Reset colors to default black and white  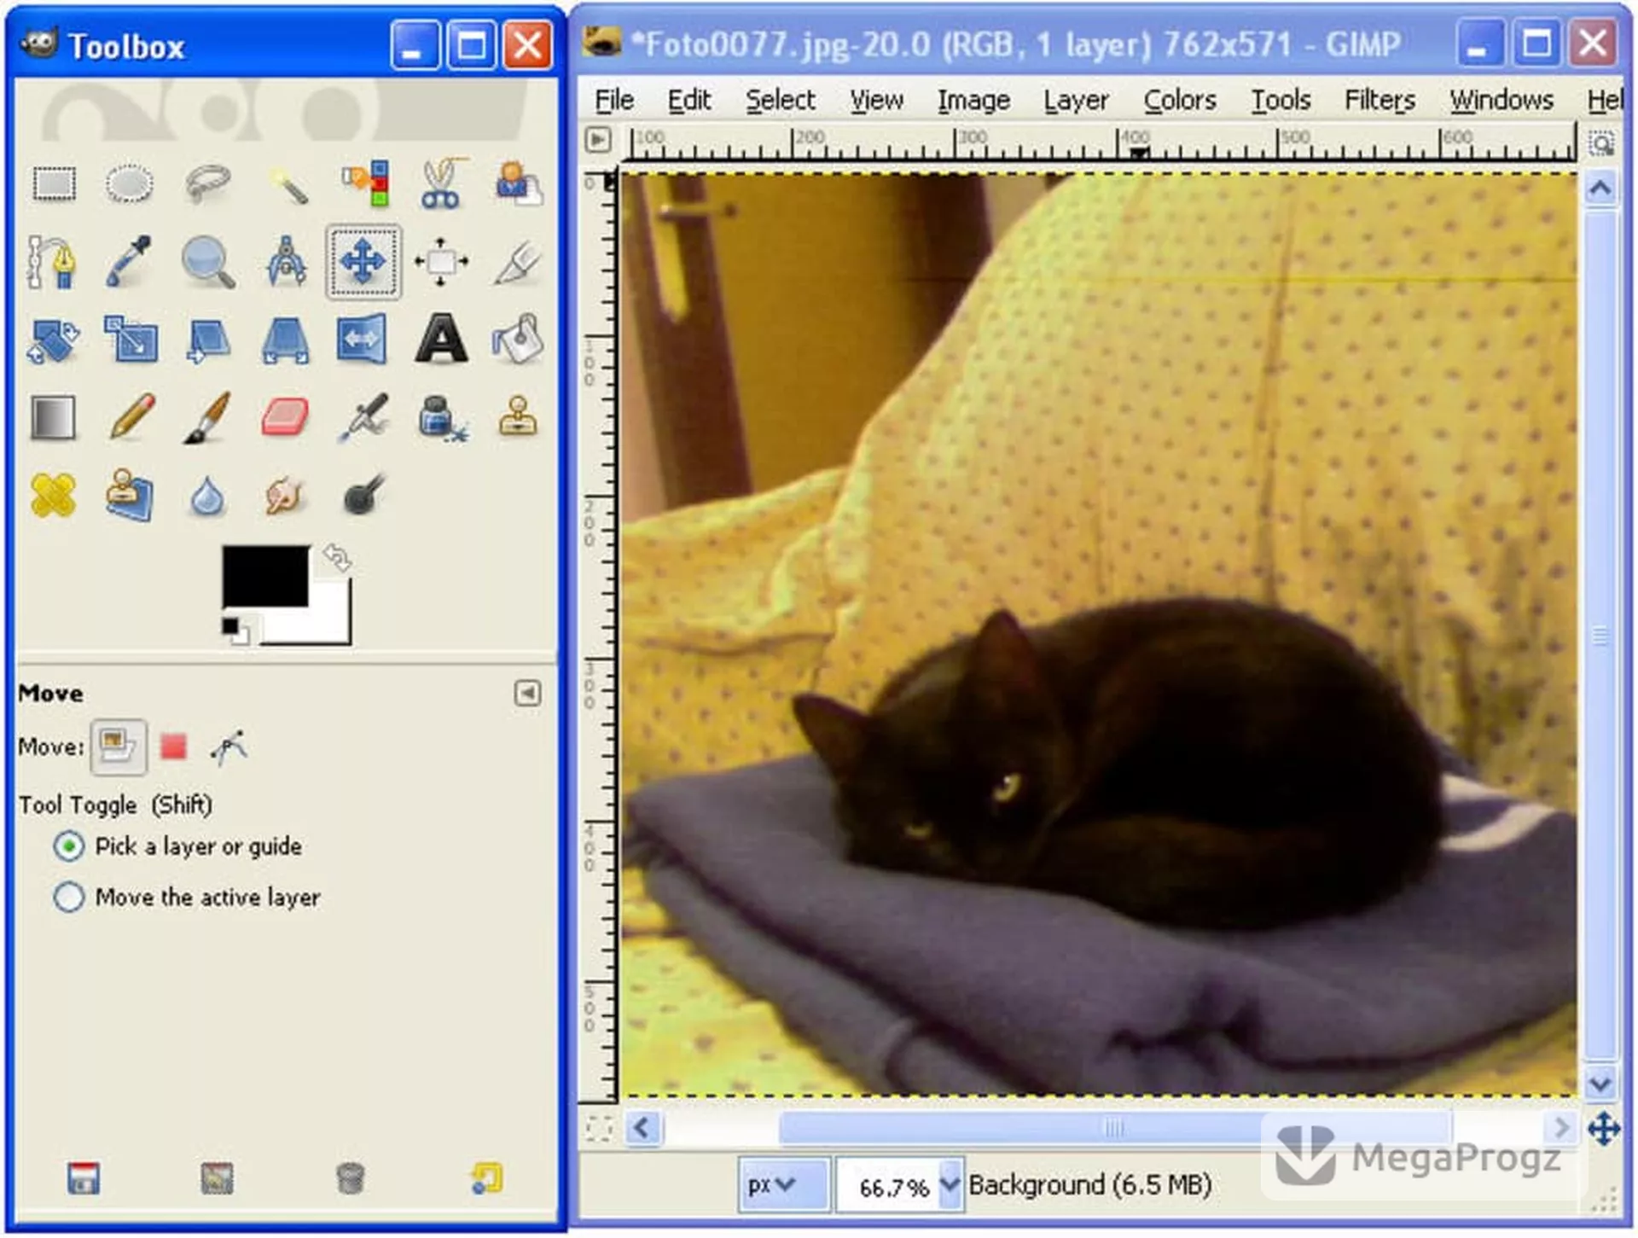(235, 631)
